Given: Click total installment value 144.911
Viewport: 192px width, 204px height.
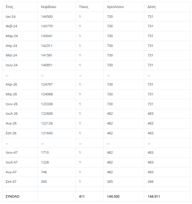Looking at the screenshot, I should click(153, 197).
